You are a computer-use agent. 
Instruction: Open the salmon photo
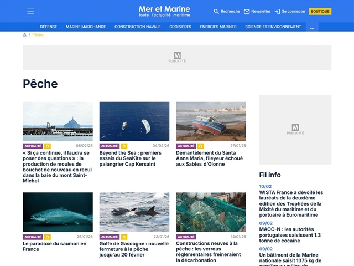(x=58, y=212)
